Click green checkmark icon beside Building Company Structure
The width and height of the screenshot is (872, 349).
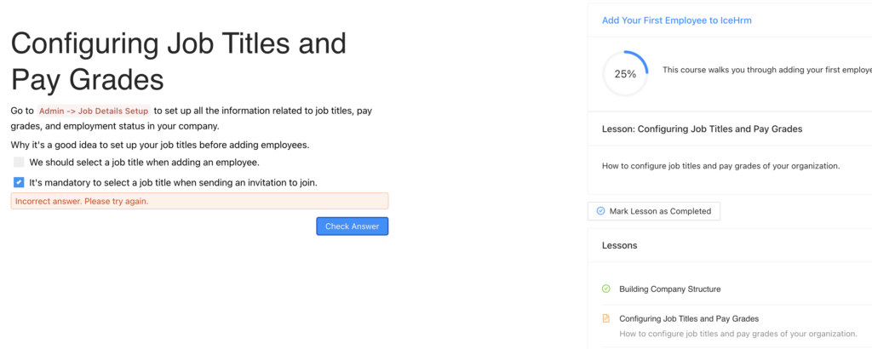click(x=606, y=289)
